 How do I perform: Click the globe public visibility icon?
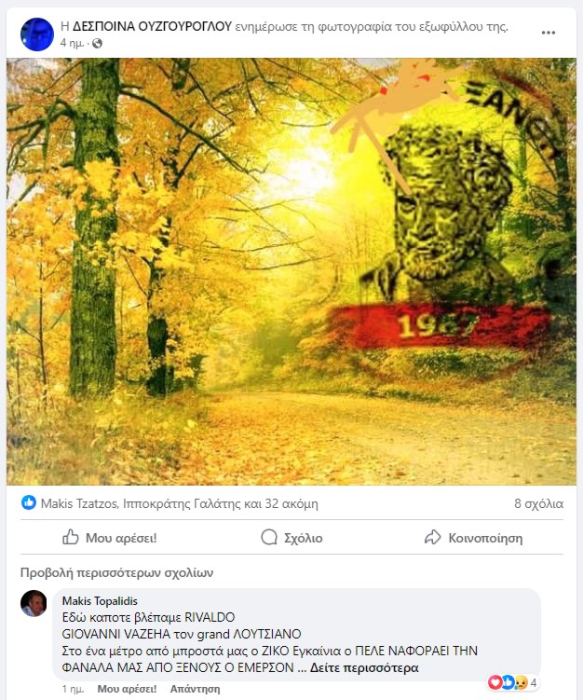(x=97, y=43)
